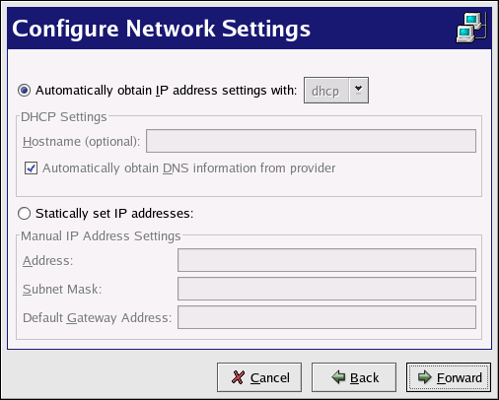
Task: Click the green left arrow Back icon
Action: 338,377
